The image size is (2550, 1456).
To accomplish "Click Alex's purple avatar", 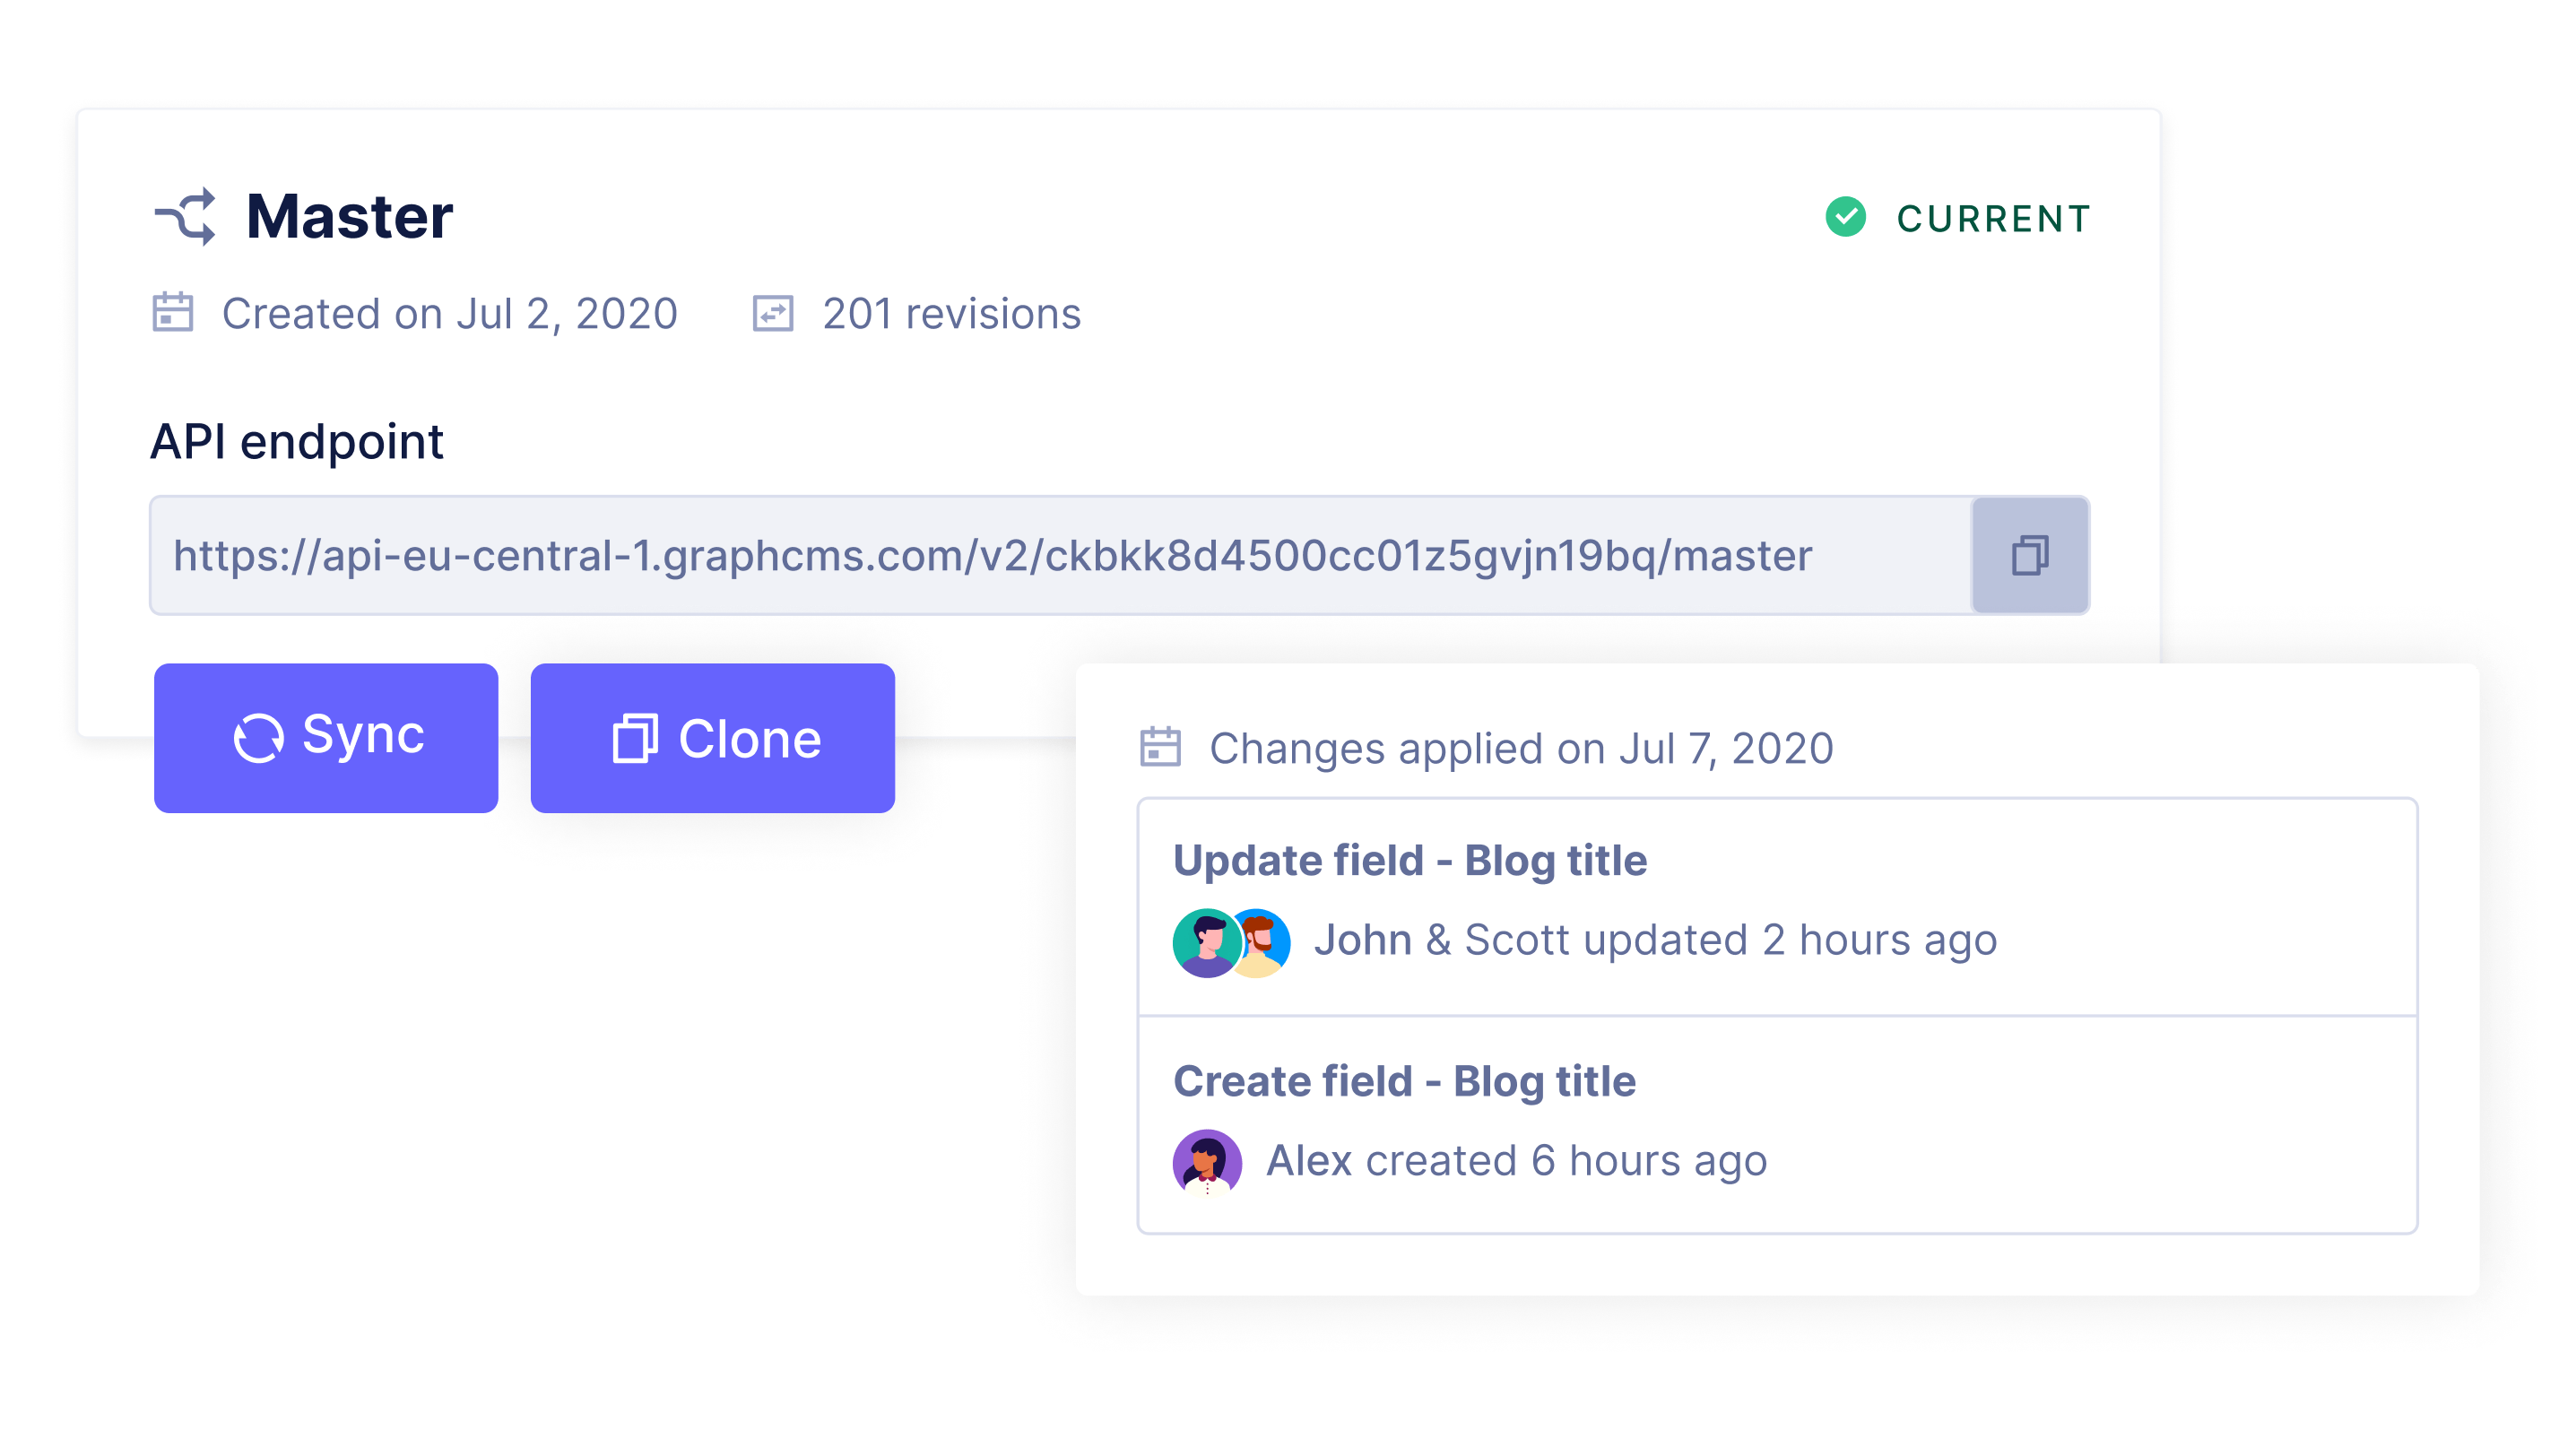I will point(1207,1162).
